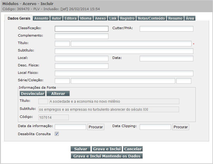
Task: Focus the Classificação input field
Action: coord(82,29)
